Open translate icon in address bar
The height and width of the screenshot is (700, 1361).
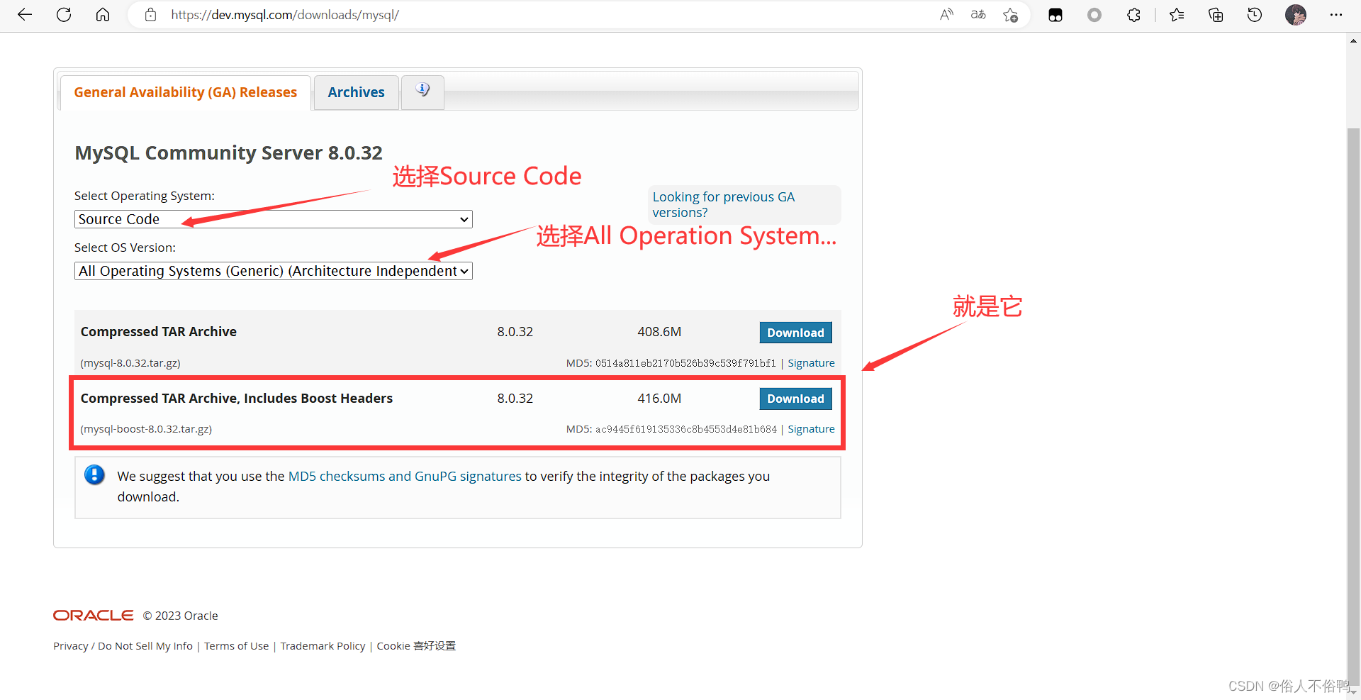(x=978, y=14)
